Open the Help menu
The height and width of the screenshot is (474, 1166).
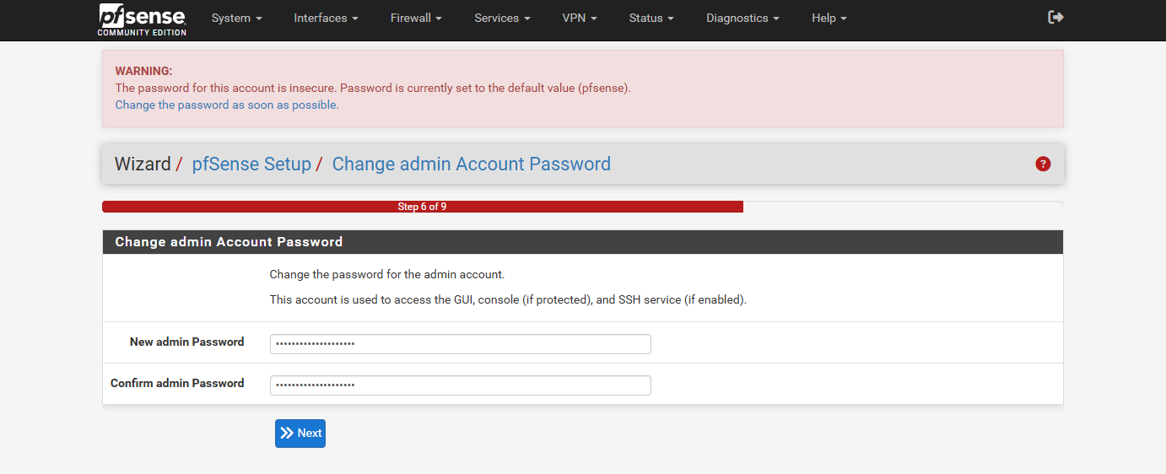[x=829, y=18]
